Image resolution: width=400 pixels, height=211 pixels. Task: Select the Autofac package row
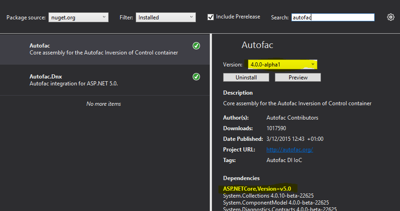click(104, 49)
